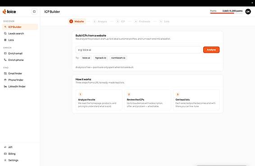Image resolution: width=255 pixels, height=166 pixels.
Task: Click the Build ICPs from a website heading
Action: [91, 36]
